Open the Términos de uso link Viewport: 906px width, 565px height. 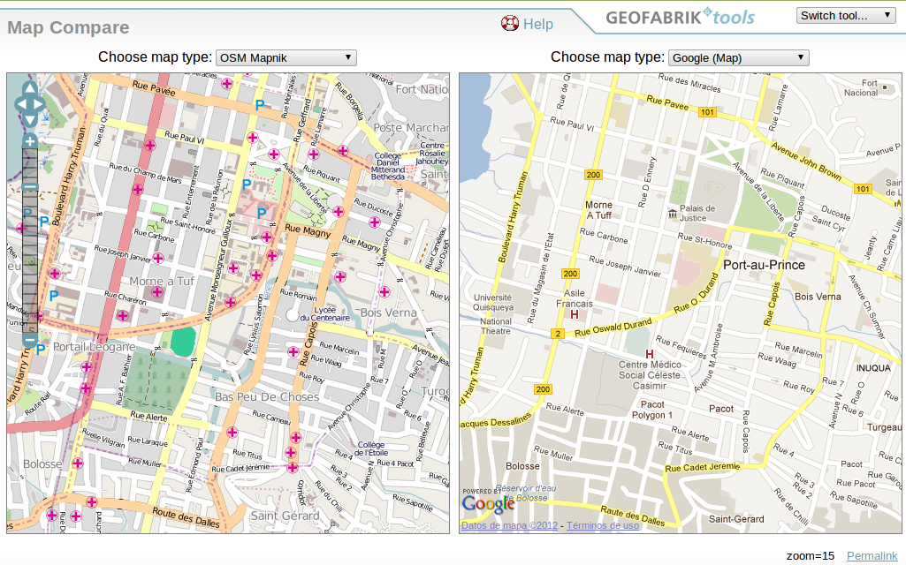[603, 525]
